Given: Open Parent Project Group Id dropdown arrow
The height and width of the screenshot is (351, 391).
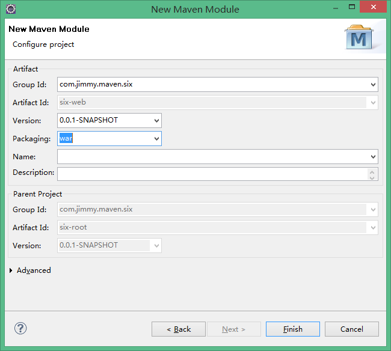Looking at the screenshot, I should pyautogui.click(x=373, y=210).
